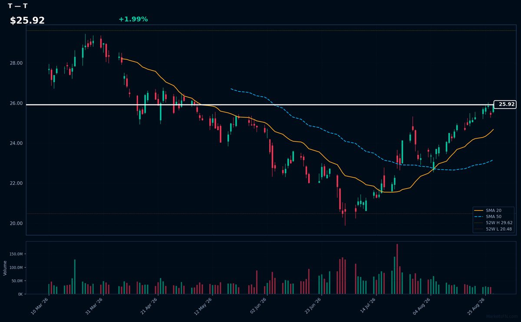Click the 25 Aug '26 date label
The width and height of the screenshot is (521, 322).
(x=475, y=306)
